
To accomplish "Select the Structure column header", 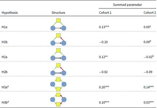I will tap(58, 13).
